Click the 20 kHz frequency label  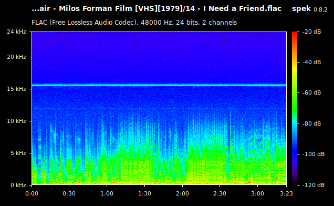(16, 57)
